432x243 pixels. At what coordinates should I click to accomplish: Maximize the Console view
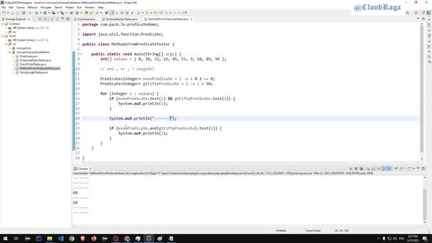[x=423, y=169]
